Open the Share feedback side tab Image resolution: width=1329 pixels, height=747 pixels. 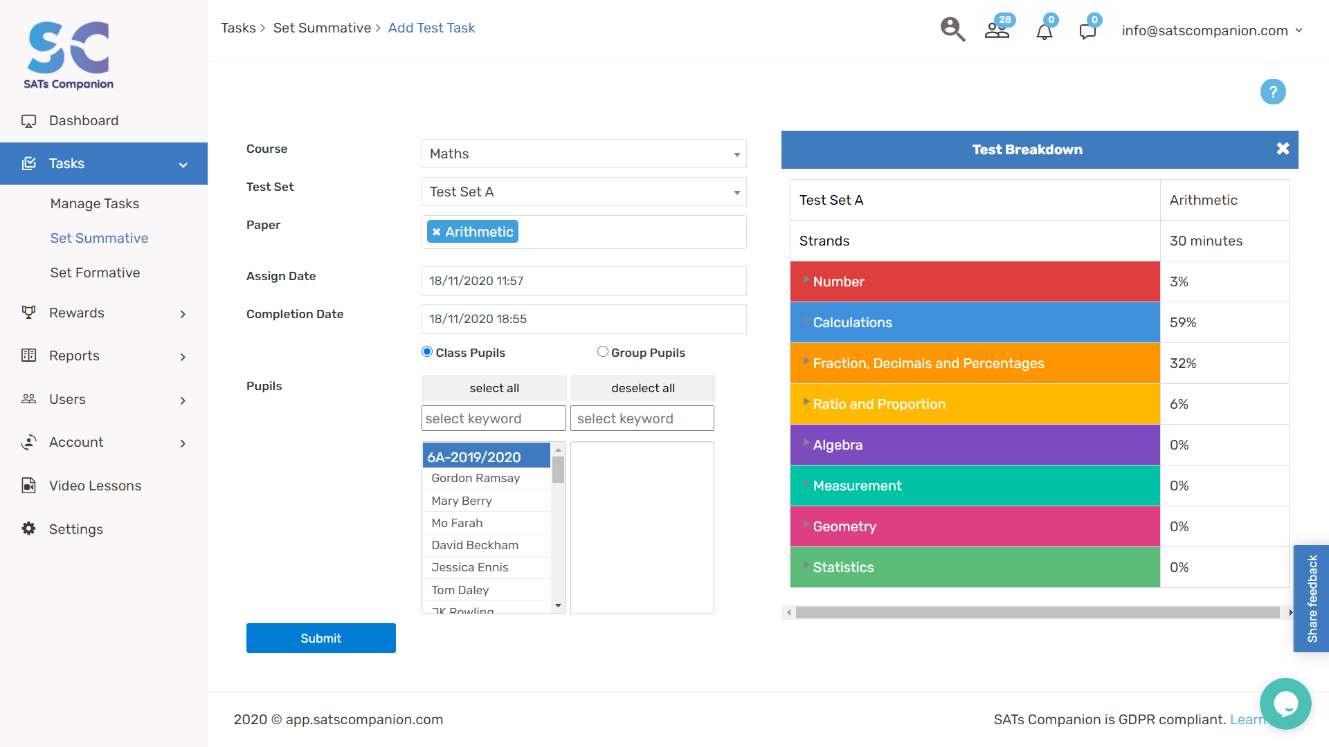pos(1312,598)
